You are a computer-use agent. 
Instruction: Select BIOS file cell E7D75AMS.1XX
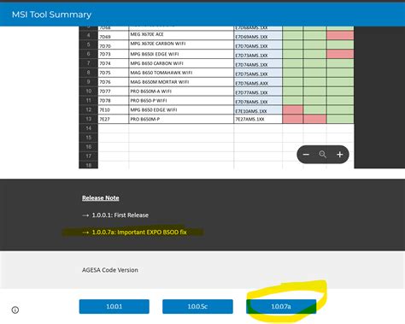tap(258, 73)
